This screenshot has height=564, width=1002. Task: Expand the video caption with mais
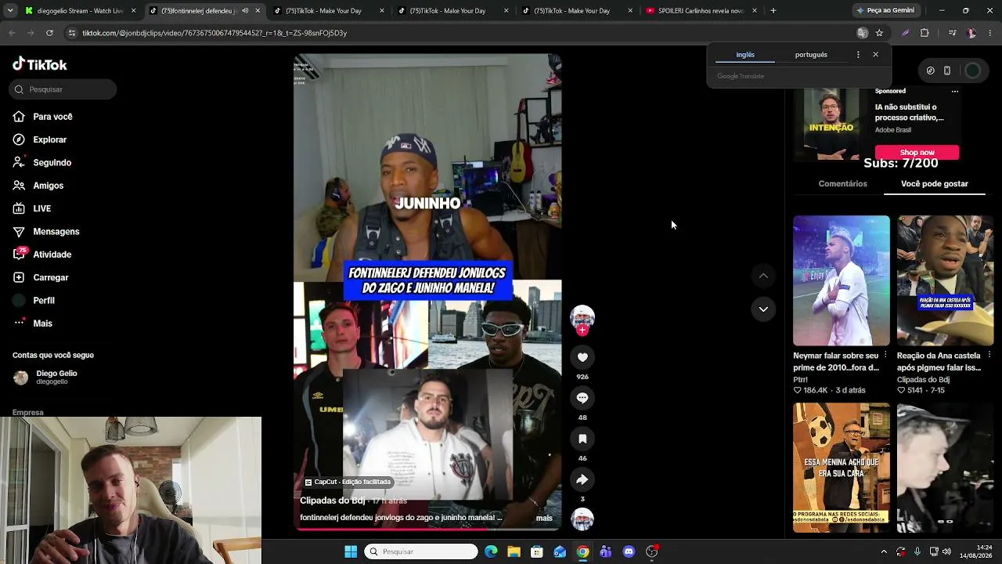coord(544,518)
